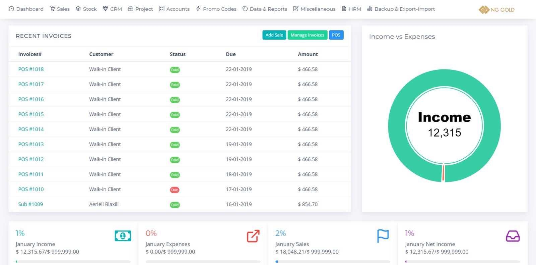
Task: Click the NG Gold logo
Action: pyautogui.click(x=496, y=10)
